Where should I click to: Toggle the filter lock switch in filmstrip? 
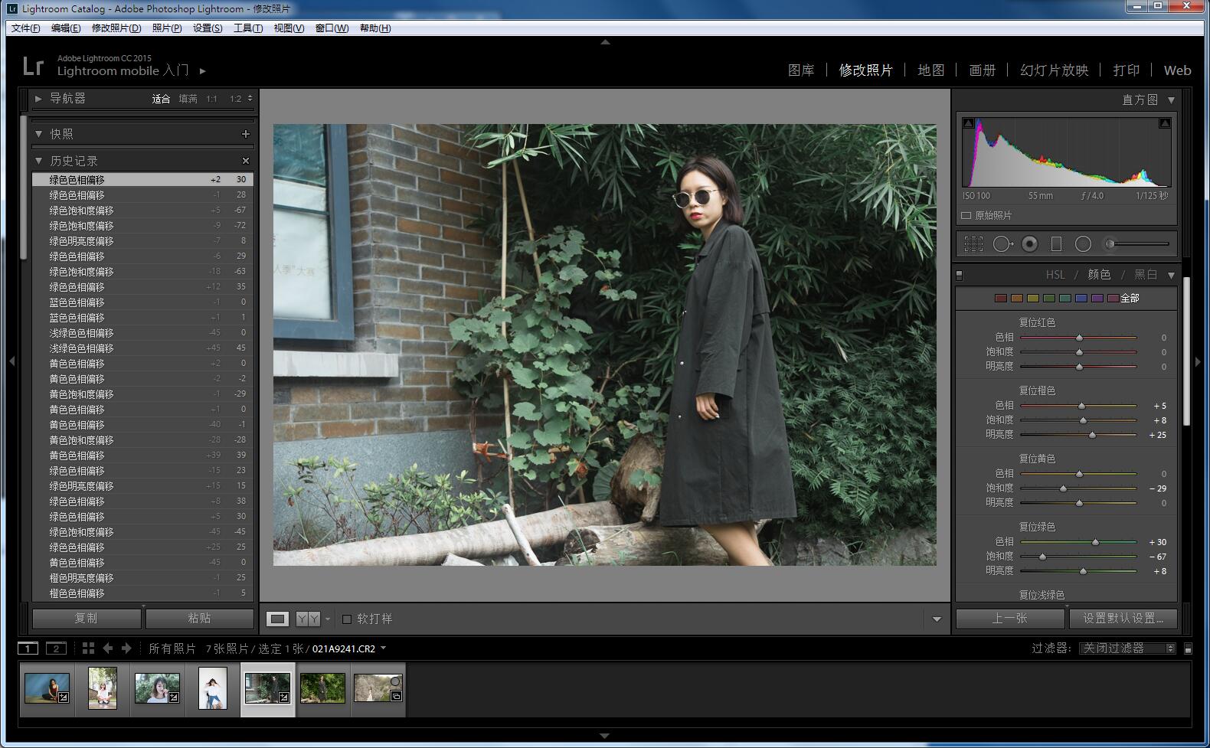coord(1188,648)
